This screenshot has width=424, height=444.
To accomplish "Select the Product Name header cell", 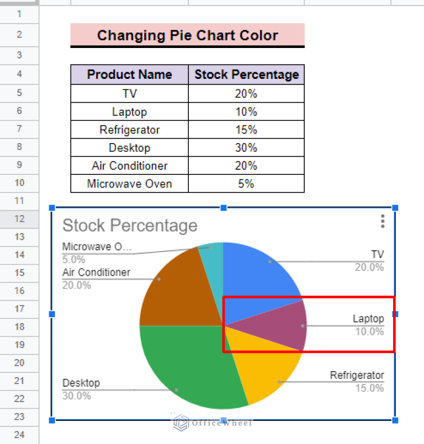I will [129, 74].
